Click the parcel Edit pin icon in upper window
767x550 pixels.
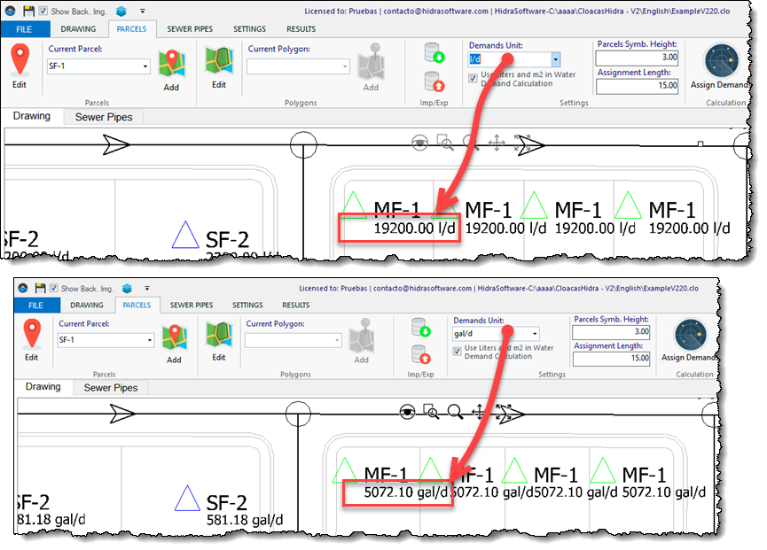click(x=19, y=61)
